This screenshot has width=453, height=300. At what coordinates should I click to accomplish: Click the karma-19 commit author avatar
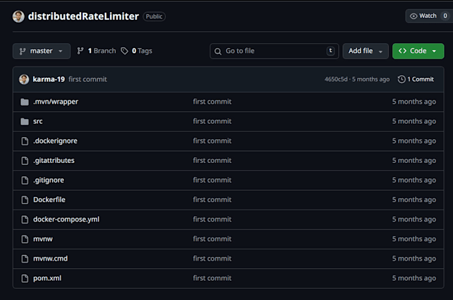24,79
